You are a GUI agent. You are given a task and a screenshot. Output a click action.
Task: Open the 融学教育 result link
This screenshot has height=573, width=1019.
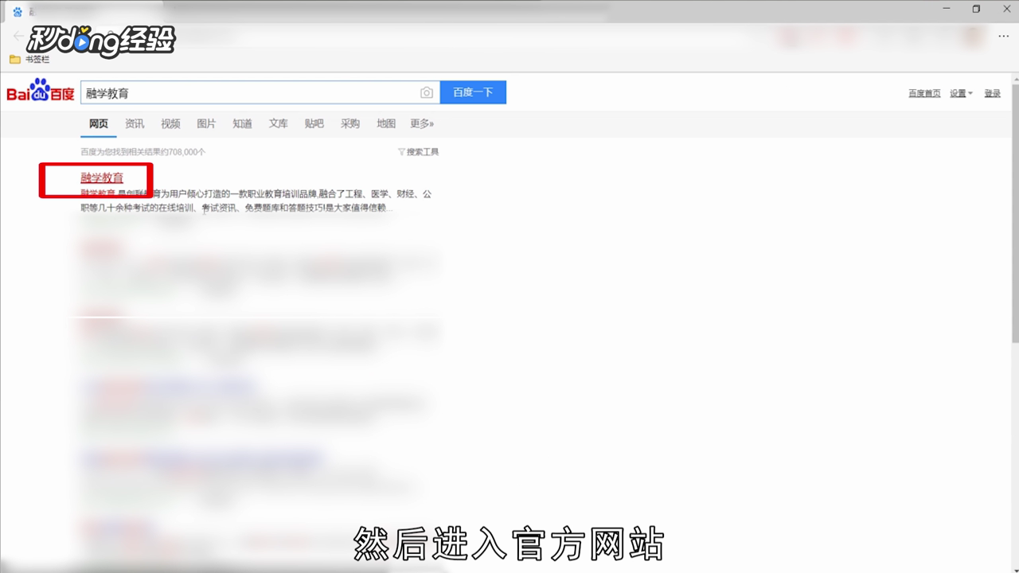(102, 177)
